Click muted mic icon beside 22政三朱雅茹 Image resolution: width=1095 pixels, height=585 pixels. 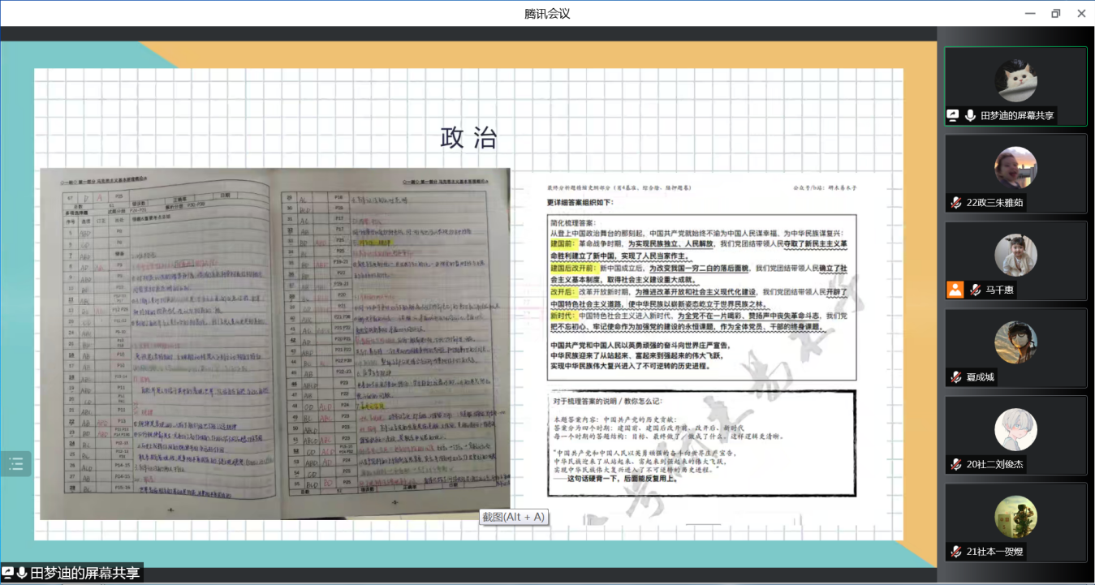[957, 204]
